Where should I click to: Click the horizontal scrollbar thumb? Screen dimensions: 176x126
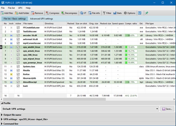point(54,99)
